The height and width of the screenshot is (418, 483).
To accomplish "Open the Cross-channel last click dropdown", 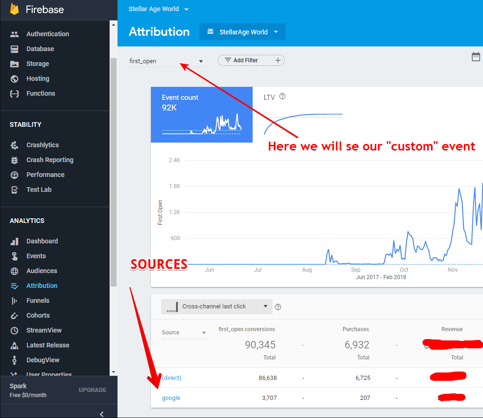I will (216, 307).
